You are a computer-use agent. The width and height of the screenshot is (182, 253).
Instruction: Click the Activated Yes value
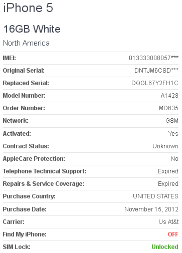click(x=173, y=134)
